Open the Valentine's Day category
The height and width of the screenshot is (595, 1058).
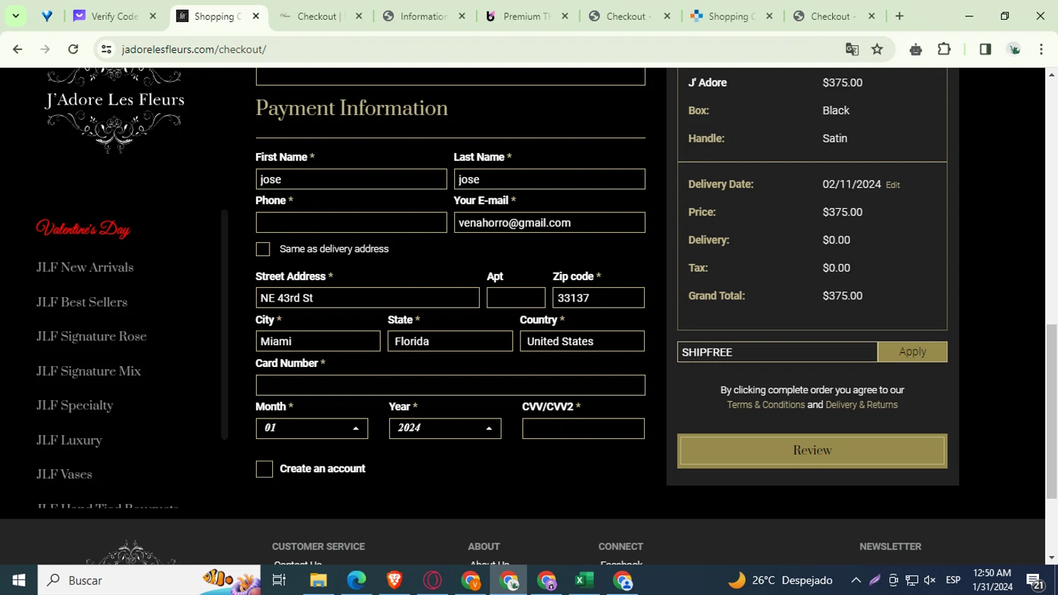pos(83,229)
